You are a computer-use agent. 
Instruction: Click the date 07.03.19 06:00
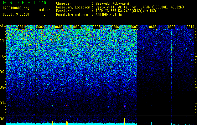(x=16, y=14)
